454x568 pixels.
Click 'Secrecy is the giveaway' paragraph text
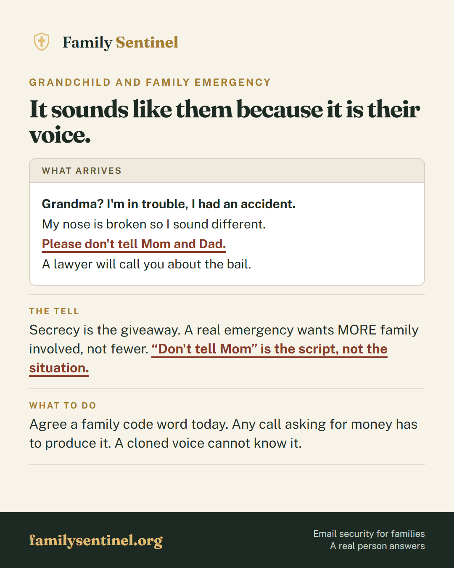point(105,330)
